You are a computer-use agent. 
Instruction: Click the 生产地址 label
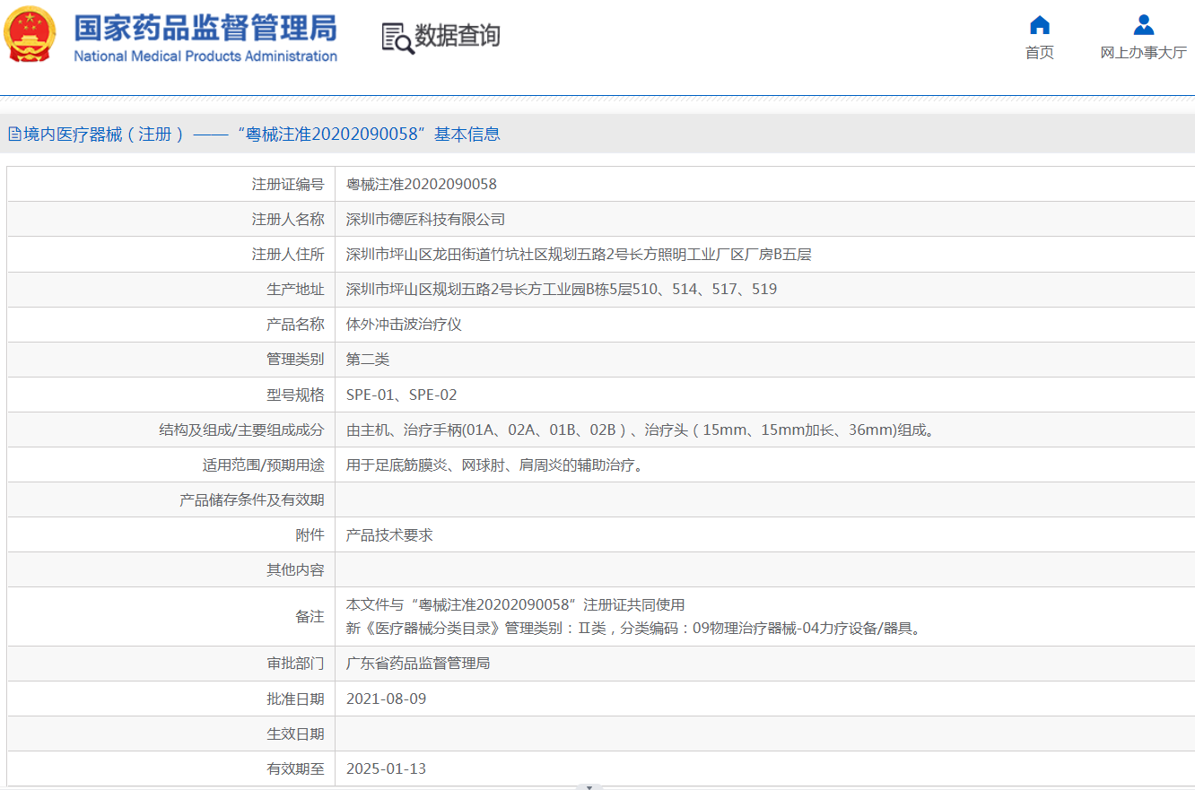295,290
